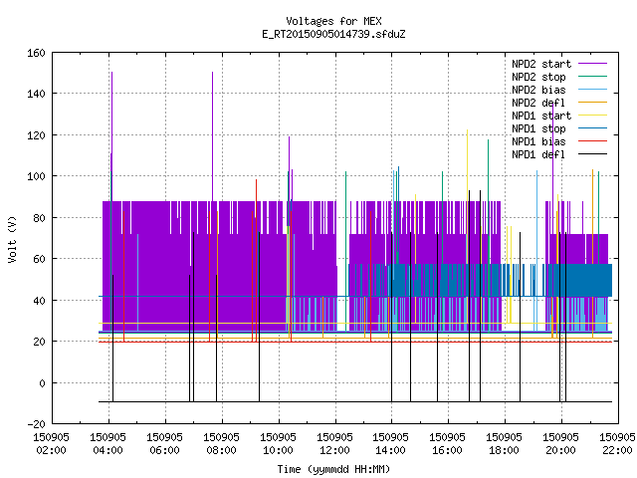Click the 150905 12:00 time axis tick label

pos(334,444)
